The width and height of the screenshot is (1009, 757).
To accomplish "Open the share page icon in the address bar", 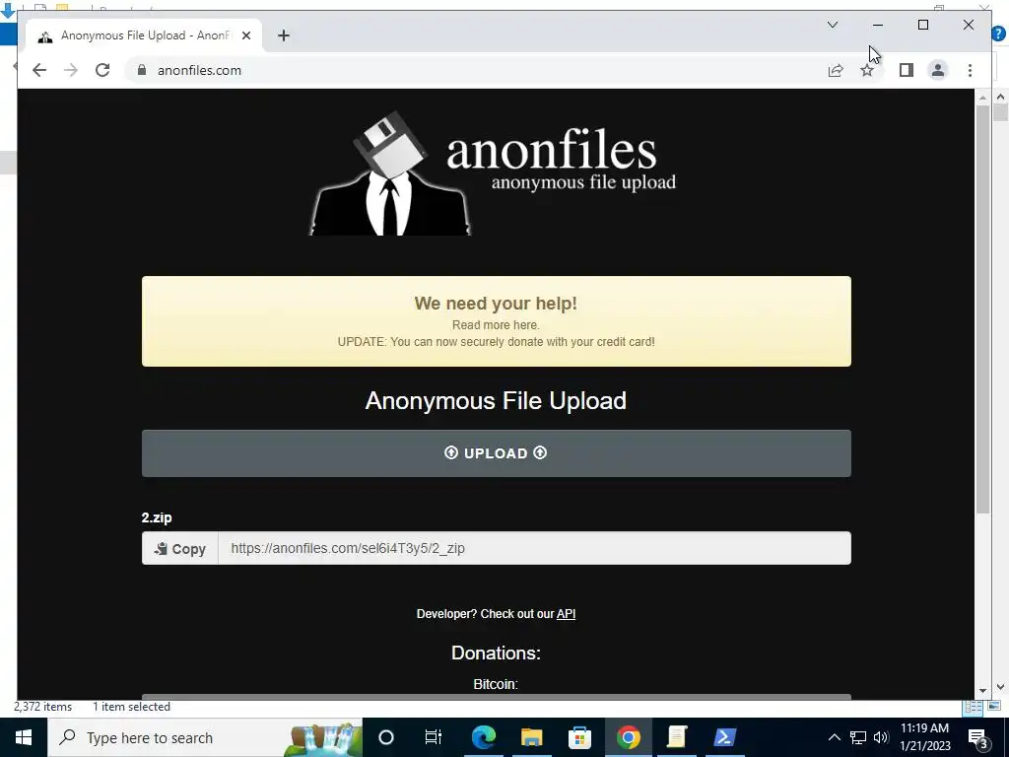I will coord(836,70).
